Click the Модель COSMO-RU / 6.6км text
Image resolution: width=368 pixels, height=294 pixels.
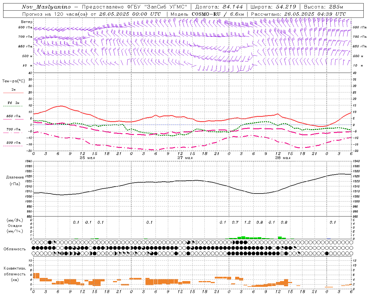pos(207,14)
